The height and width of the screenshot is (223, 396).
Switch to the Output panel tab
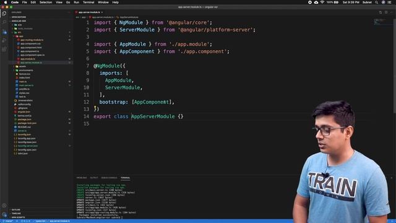(x=94, y=178)
